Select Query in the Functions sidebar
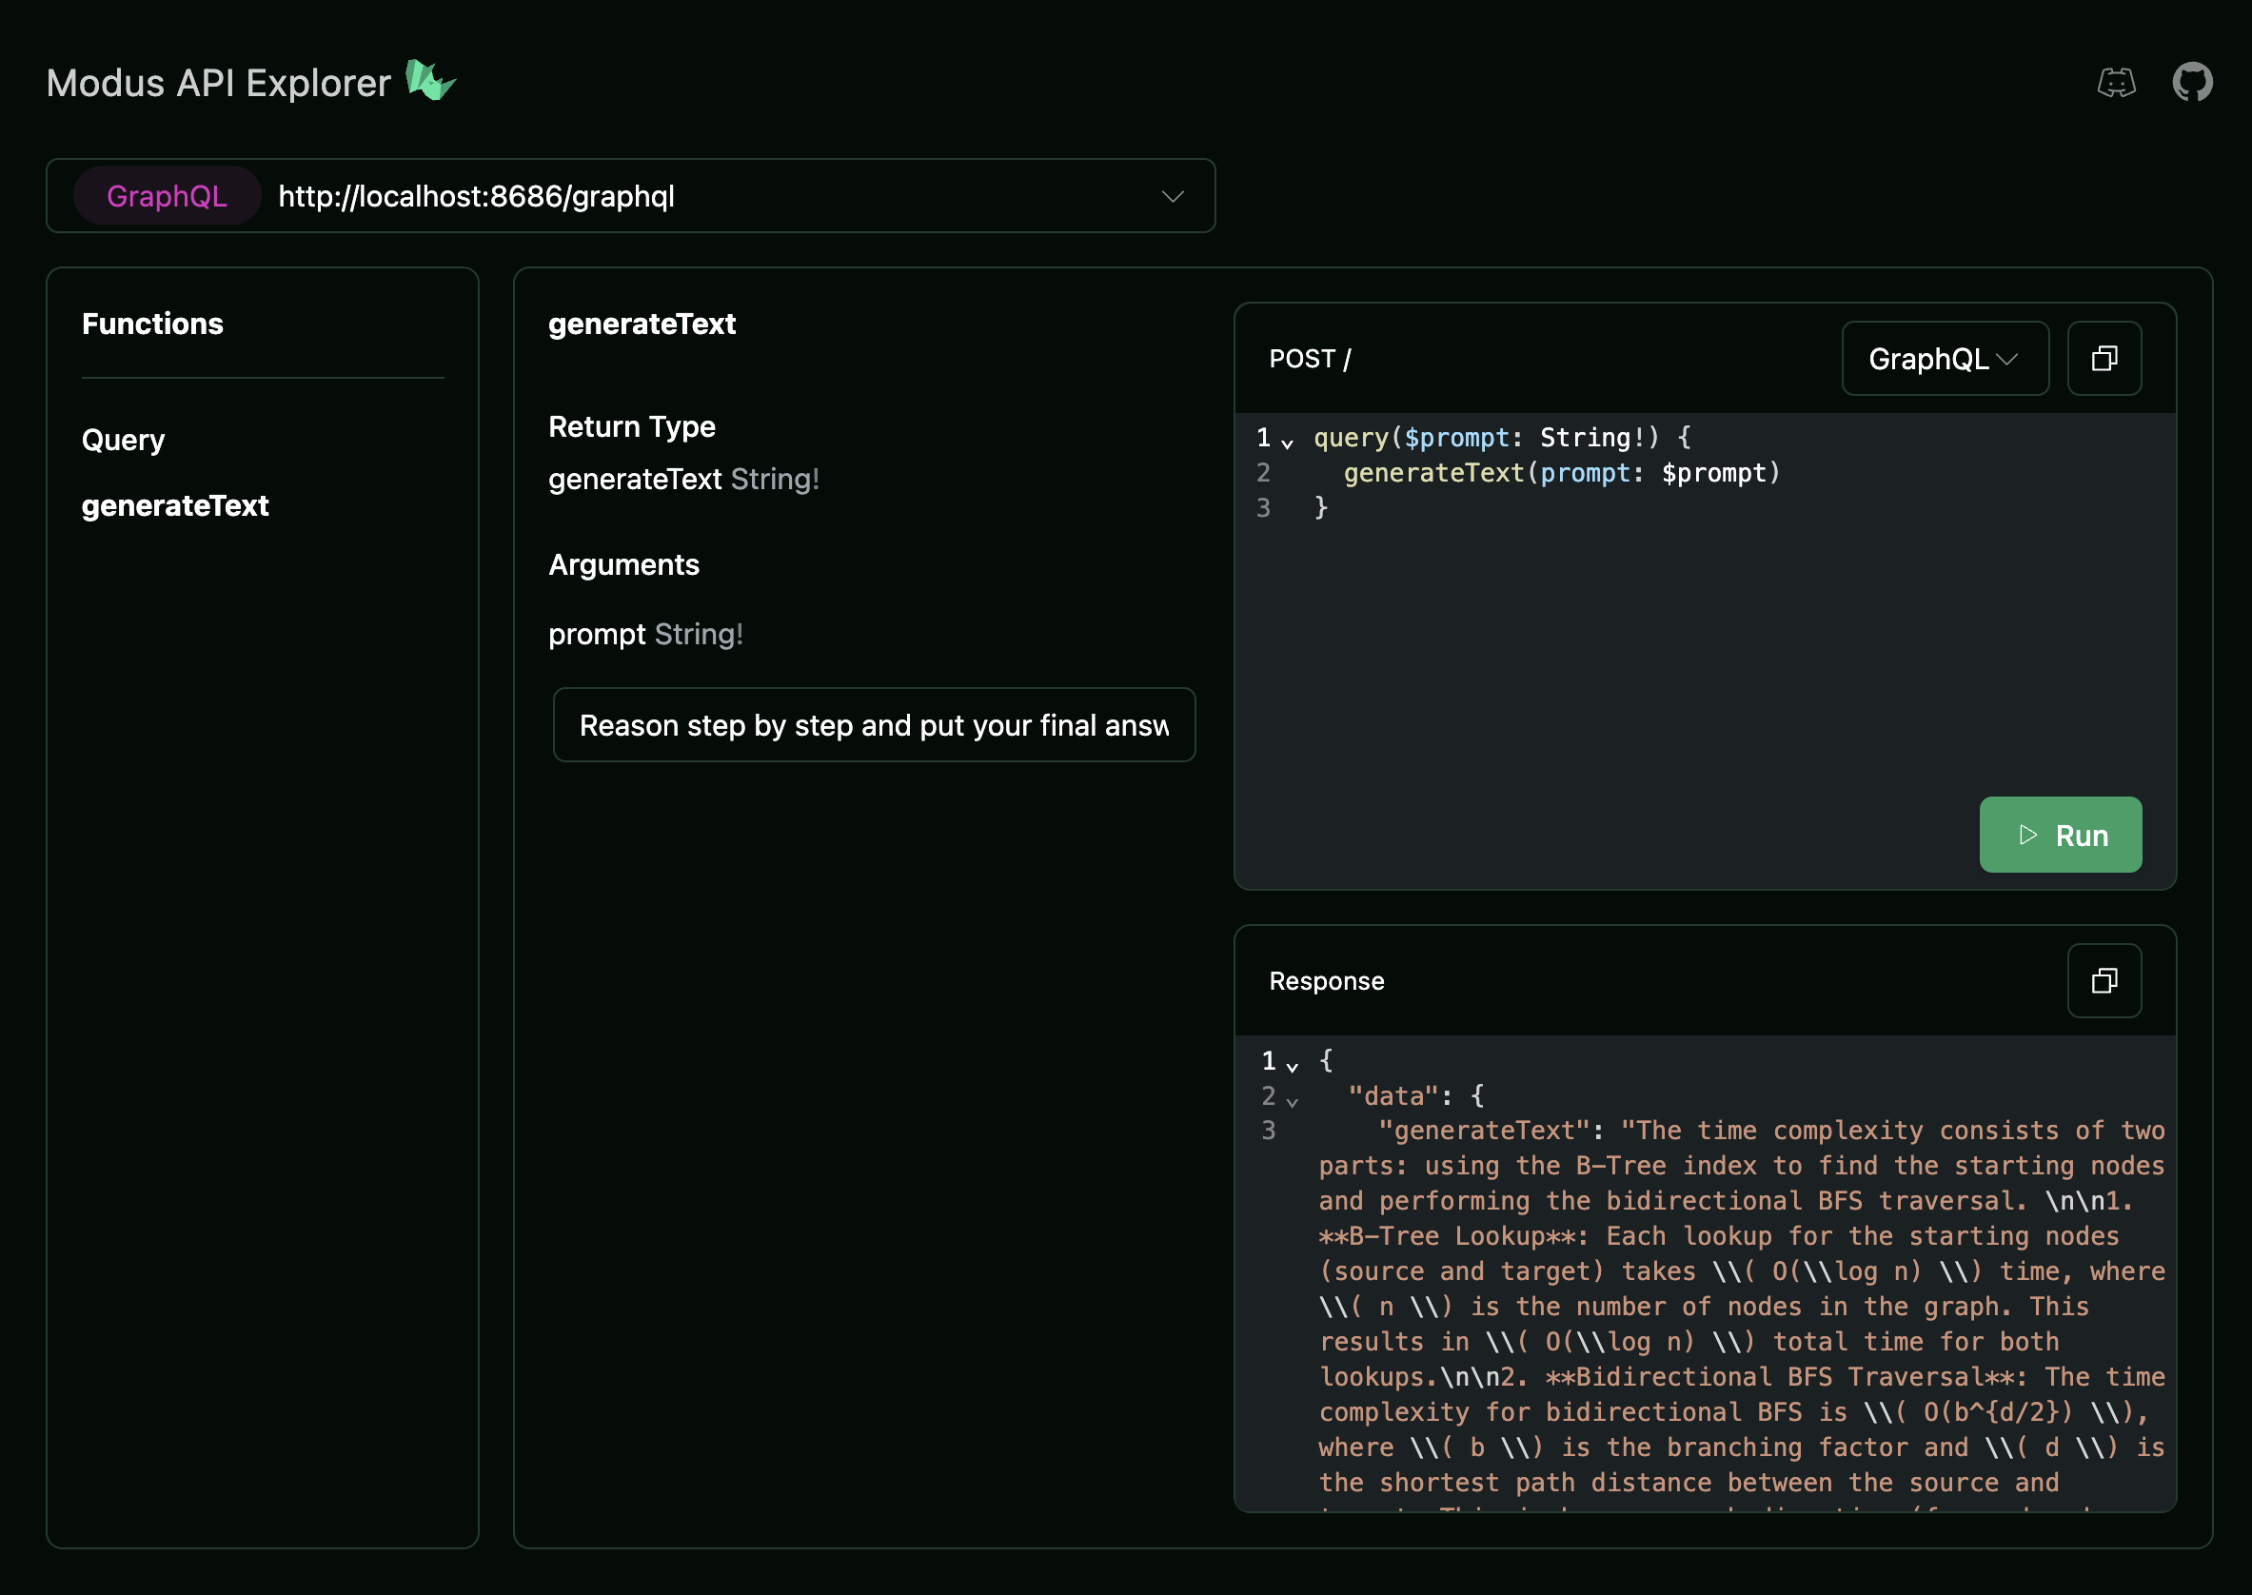 123,439
